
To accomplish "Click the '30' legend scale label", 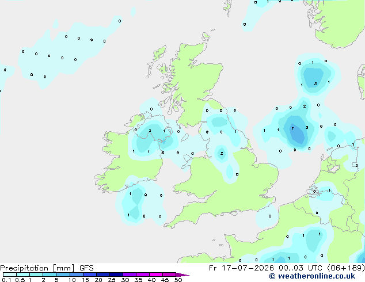I will tap(125, 280).
